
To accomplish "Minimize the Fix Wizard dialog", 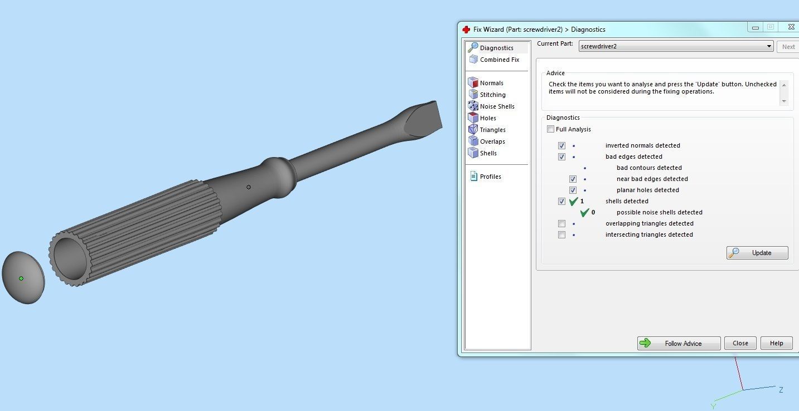I will 756,27.
